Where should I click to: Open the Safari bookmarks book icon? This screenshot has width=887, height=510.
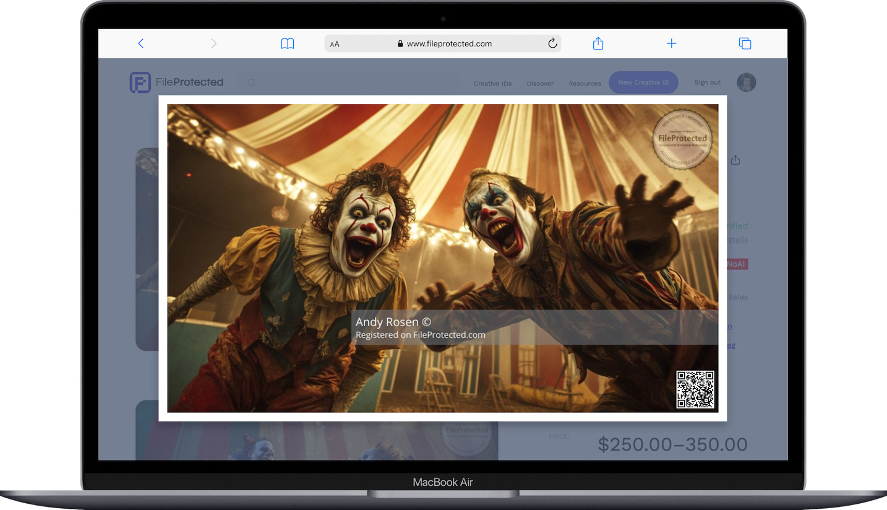click(288, 43)
